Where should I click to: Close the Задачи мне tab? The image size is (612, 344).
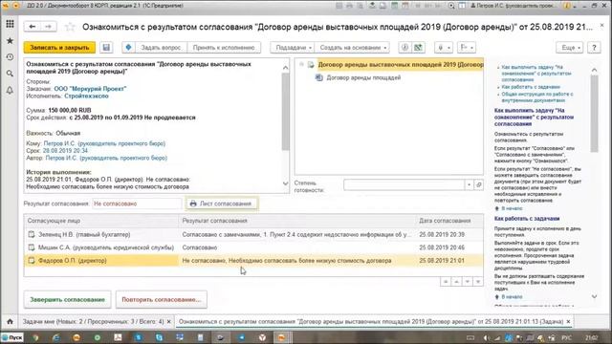click(168, 322)
